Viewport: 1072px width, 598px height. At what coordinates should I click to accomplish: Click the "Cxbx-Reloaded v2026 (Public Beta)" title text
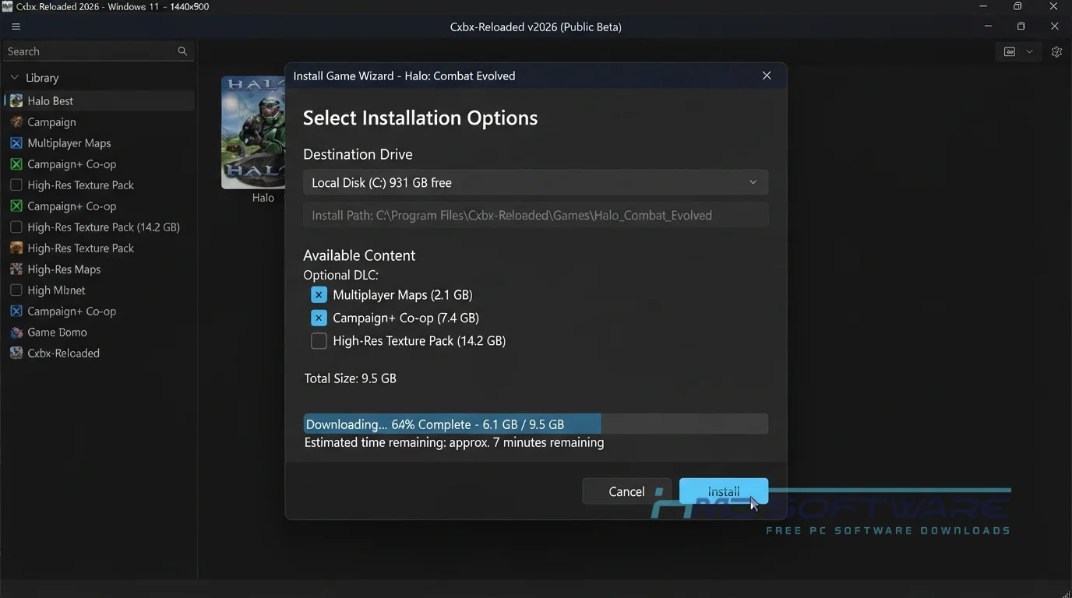pyautogui.click(x=536, y=26)
